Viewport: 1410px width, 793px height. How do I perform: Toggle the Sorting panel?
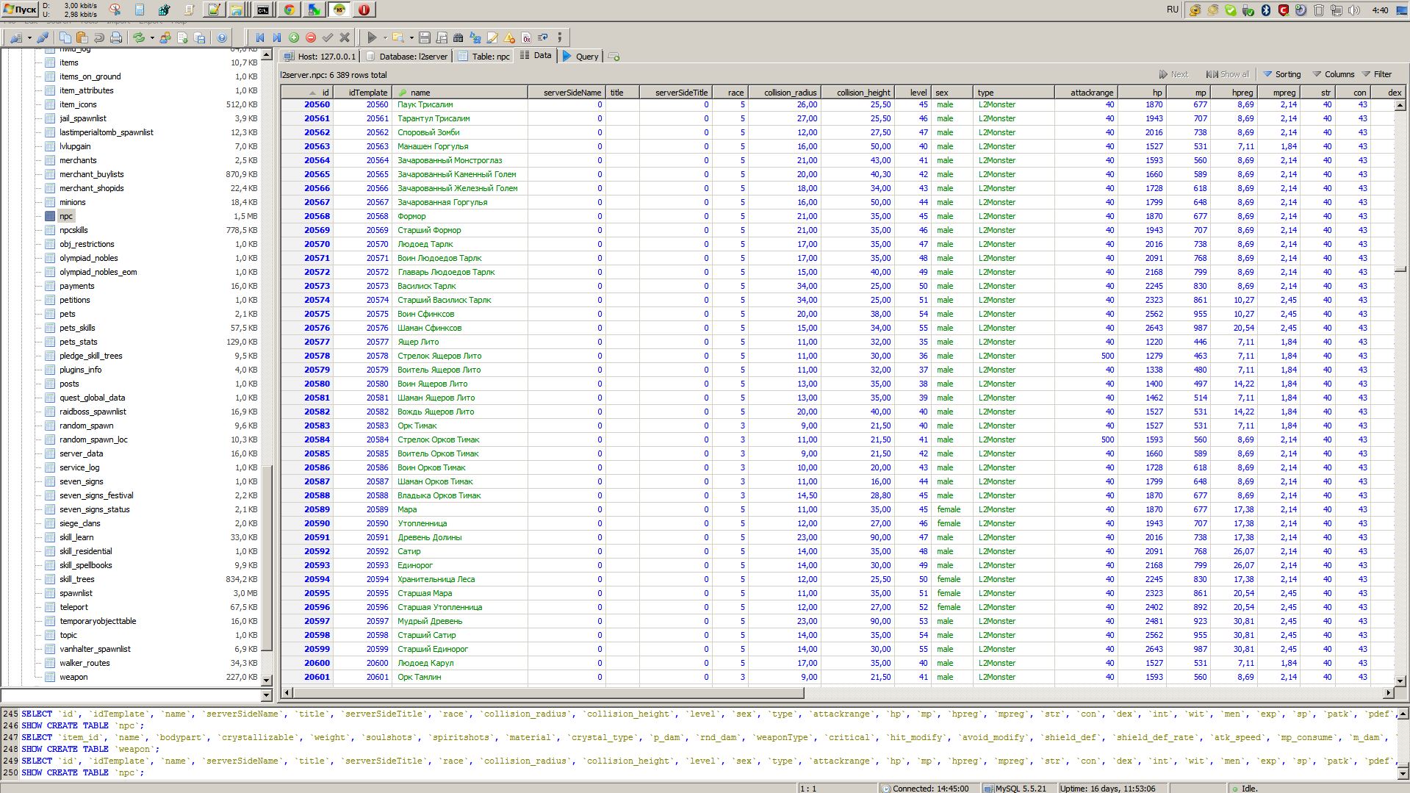coord(1282,74)
